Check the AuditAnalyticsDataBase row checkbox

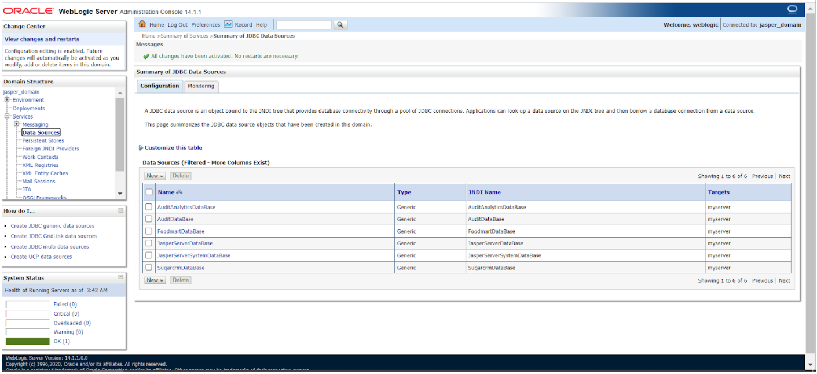click(149, 207)
